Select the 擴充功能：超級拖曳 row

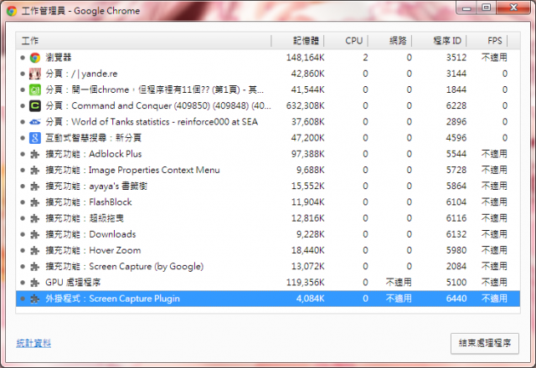(268, 218)
